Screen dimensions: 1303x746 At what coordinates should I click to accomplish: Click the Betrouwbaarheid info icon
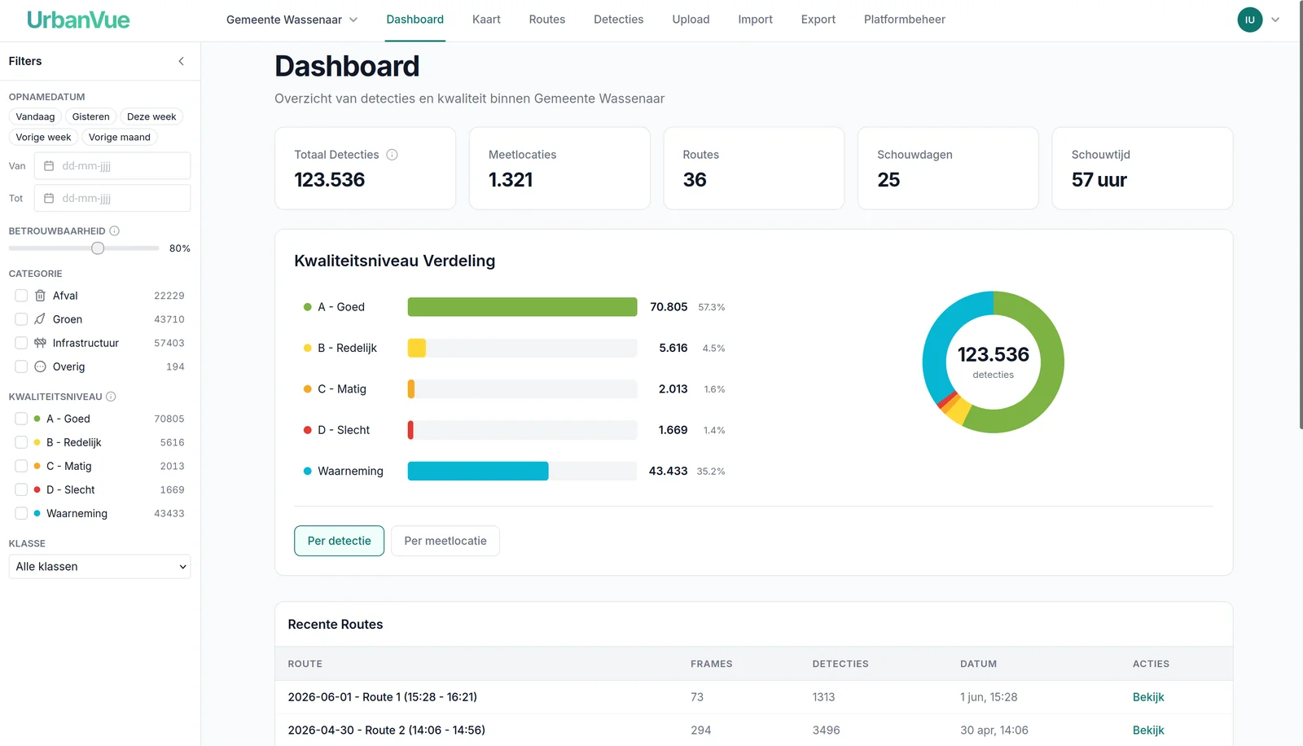coord(115,231)
